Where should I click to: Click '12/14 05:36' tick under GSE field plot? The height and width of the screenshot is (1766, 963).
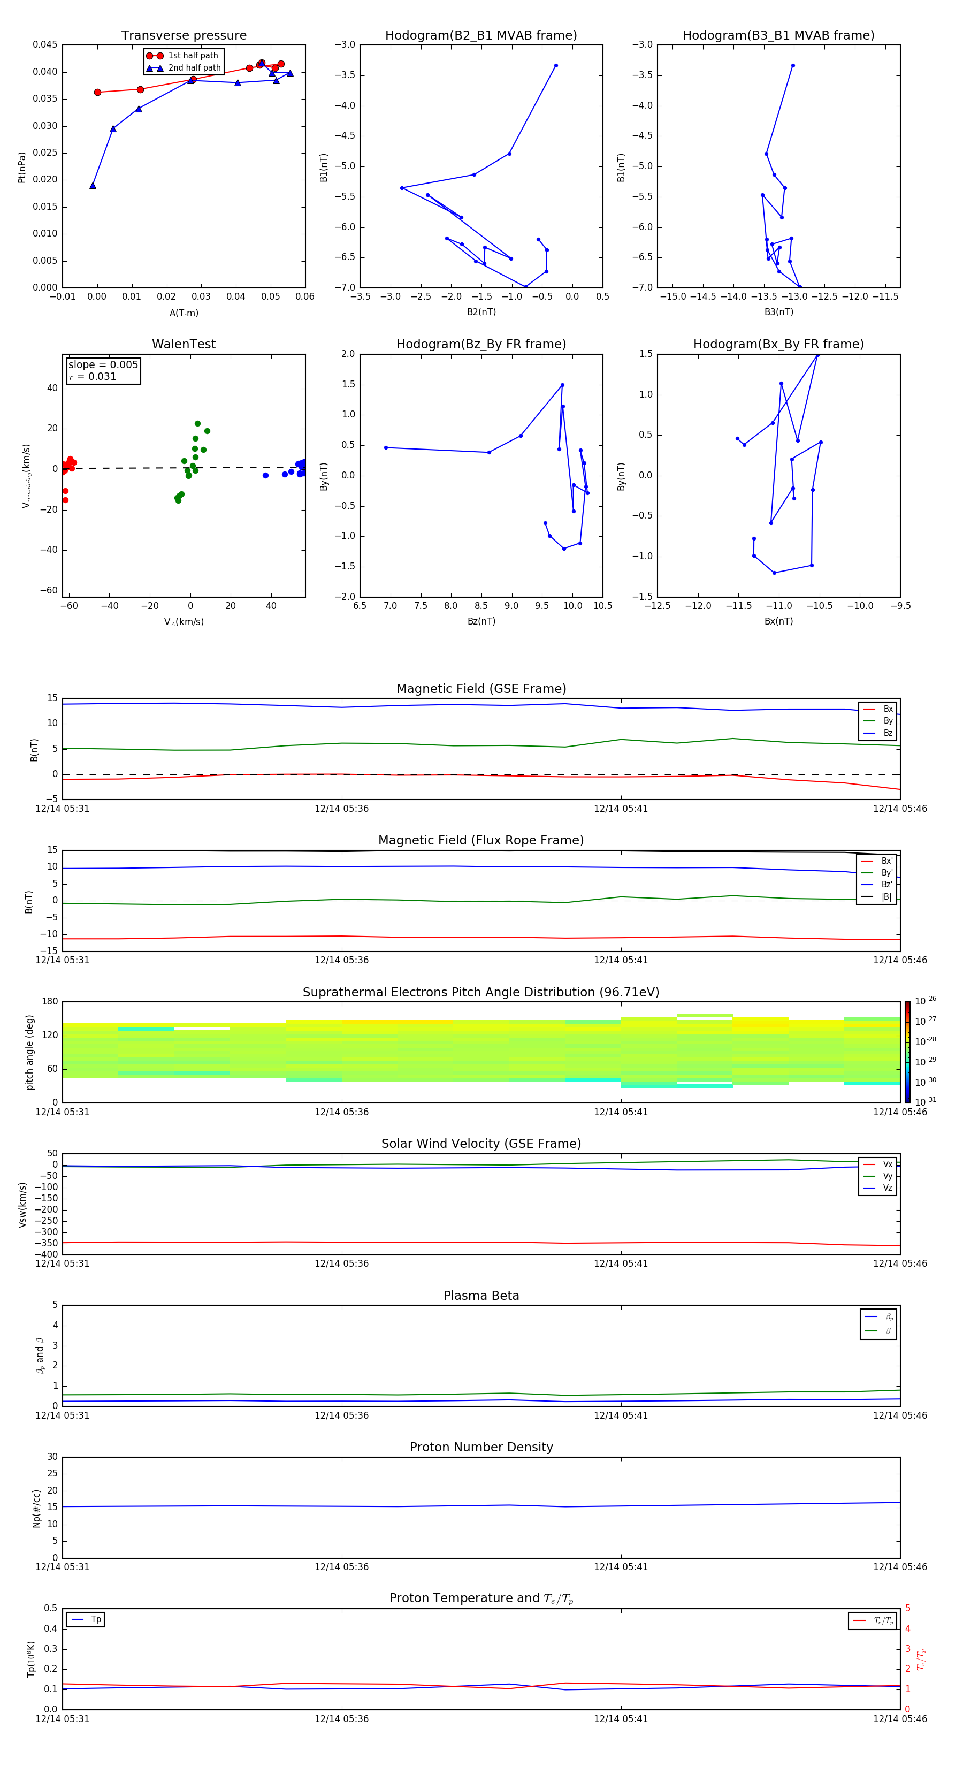pyautogui.click(x=341, y=809)
